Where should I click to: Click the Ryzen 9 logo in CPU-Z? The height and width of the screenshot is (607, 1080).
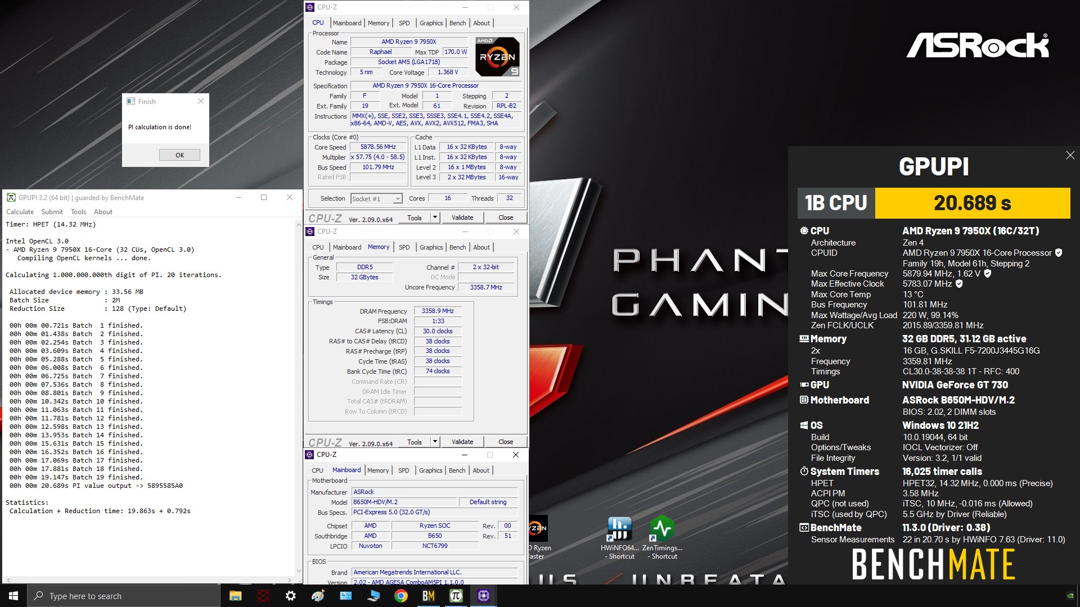pos(497,57)
